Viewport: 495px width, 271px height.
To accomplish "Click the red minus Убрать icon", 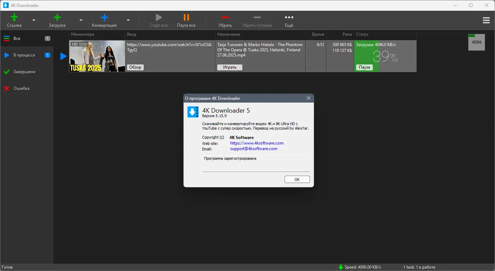I will [225, 17].
